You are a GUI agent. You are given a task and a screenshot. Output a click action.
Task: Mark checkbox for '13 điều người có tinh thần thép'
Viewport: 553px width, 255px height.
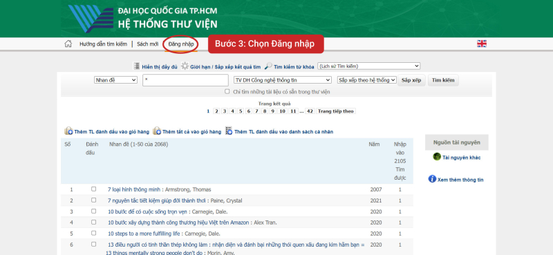pyautogui.click(x=93, y=244)
